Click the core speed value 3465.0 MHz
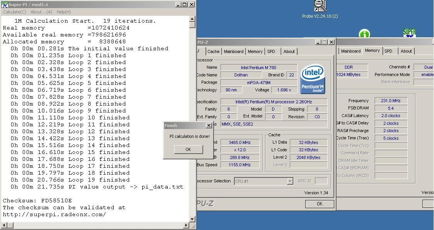Viewport: 434px width, 230px height. pos(239,142)
